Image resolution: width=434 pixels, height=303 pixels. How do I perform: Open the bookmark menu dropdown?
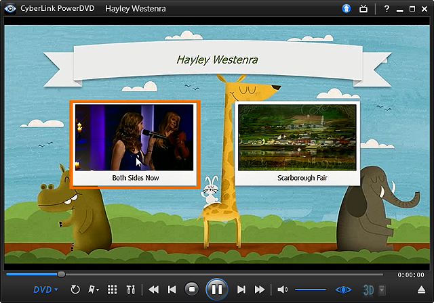click(94, 289)
